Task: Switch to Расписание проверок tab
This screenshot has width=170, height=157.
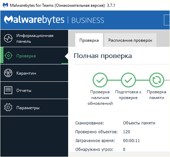Action: click(x=130, y=40)
